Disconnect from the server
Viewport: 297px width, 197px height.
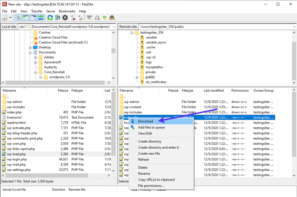pyautogui.click(x=73, y=17)
